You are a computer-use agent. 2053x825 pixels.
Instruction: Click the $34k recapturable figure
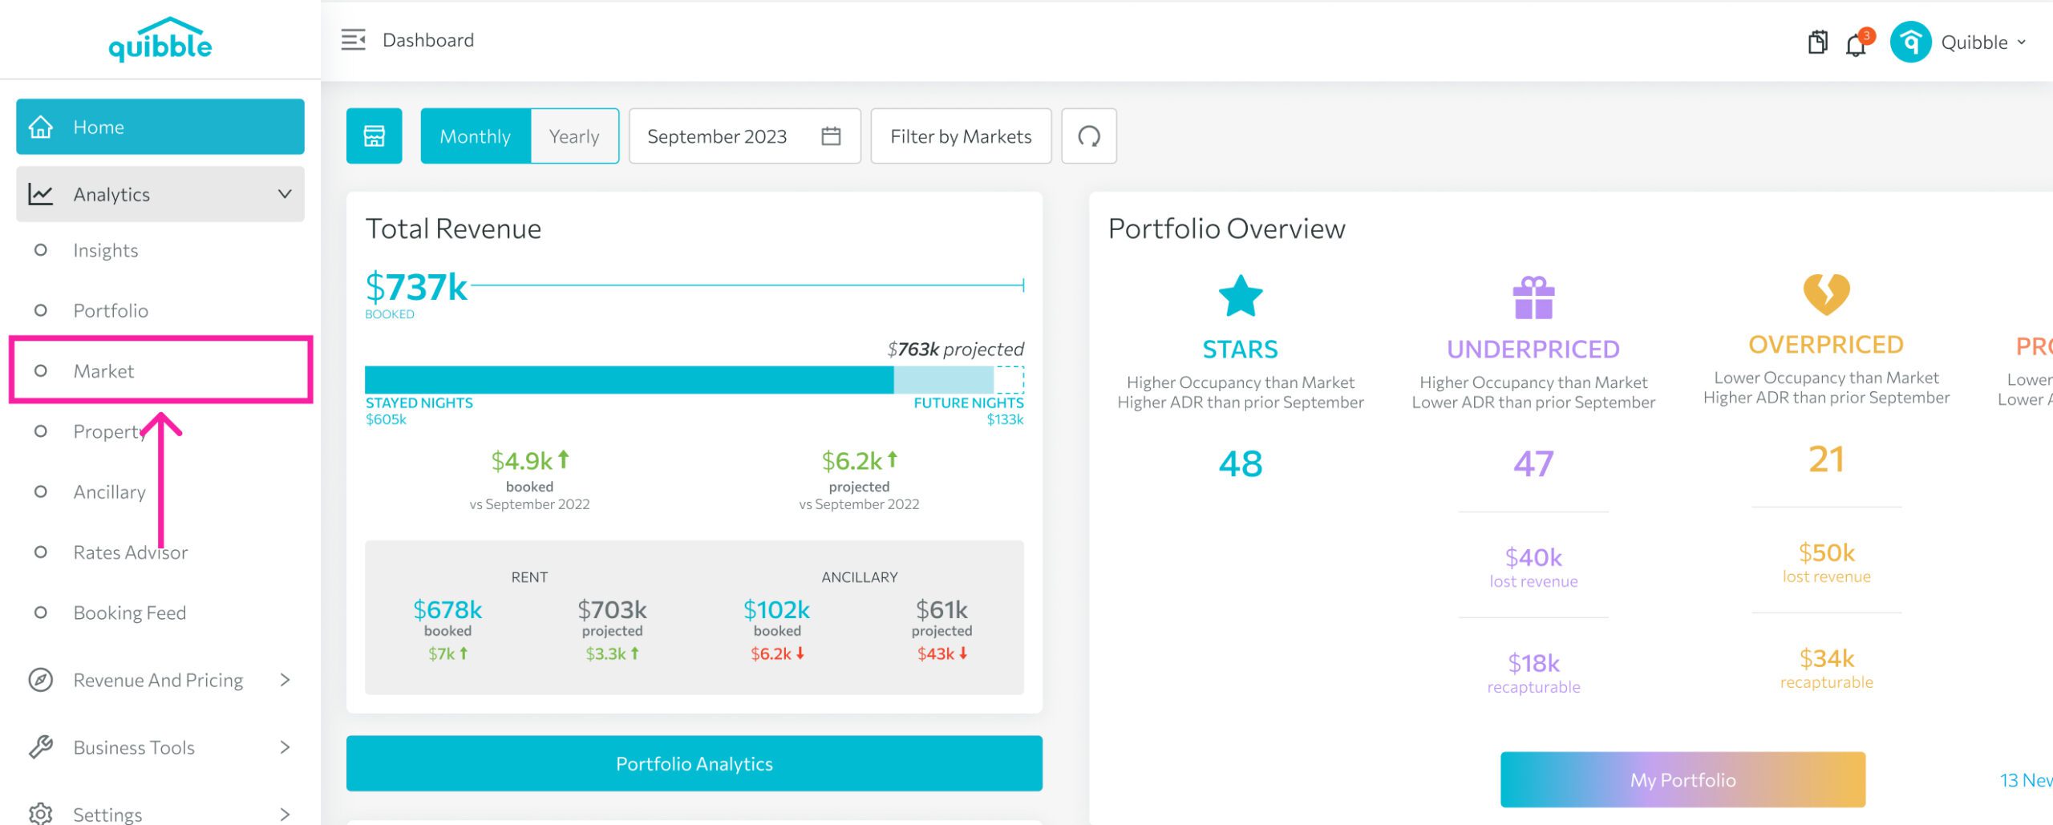point(1826,658)
